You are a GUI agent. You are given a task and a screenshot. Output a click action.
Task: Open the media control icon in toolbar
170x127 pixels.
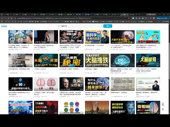(x=151, y=18)
